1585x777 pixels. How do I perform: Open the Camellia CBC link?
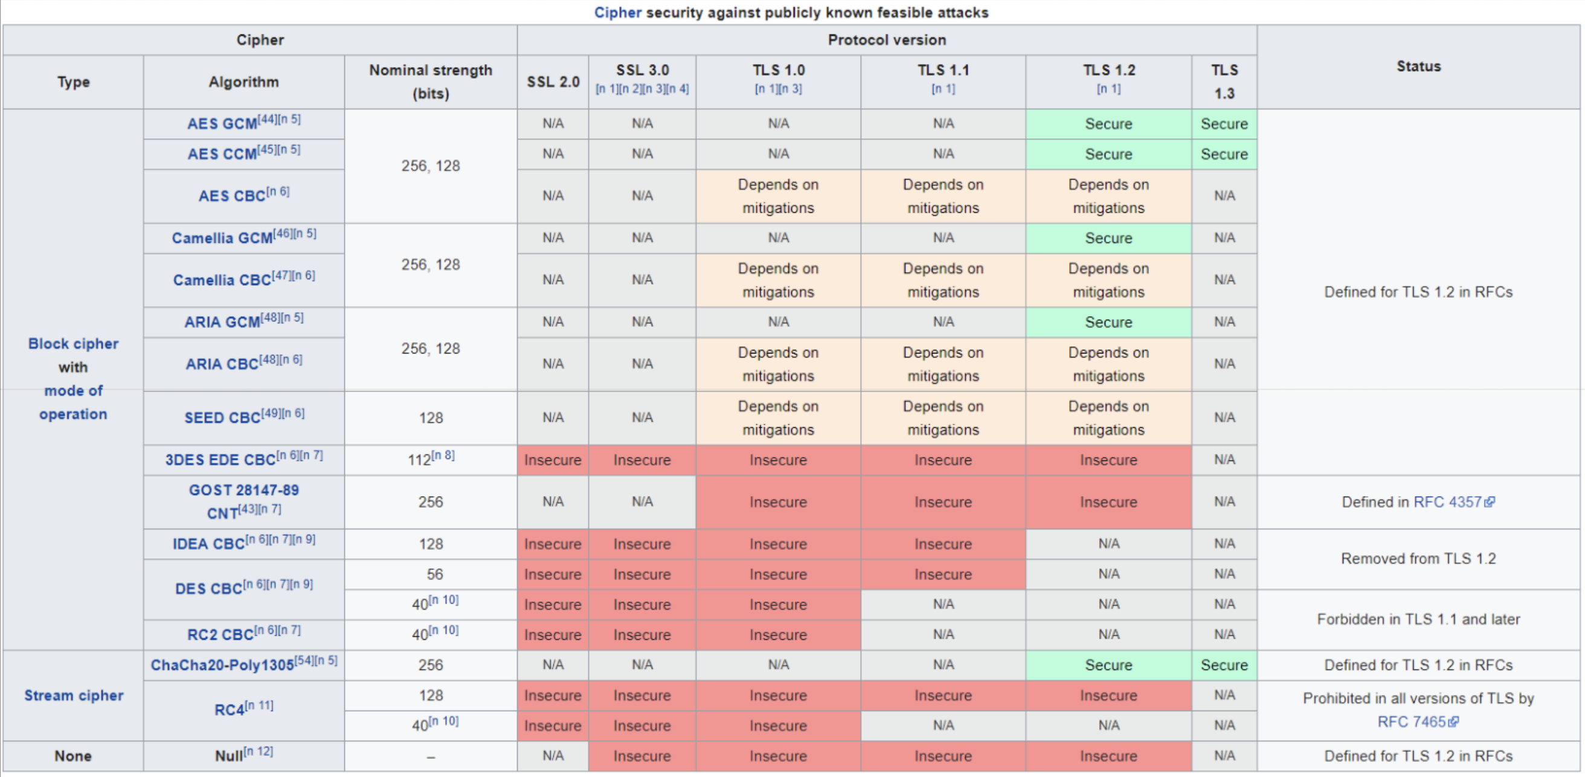click(222, 280)
